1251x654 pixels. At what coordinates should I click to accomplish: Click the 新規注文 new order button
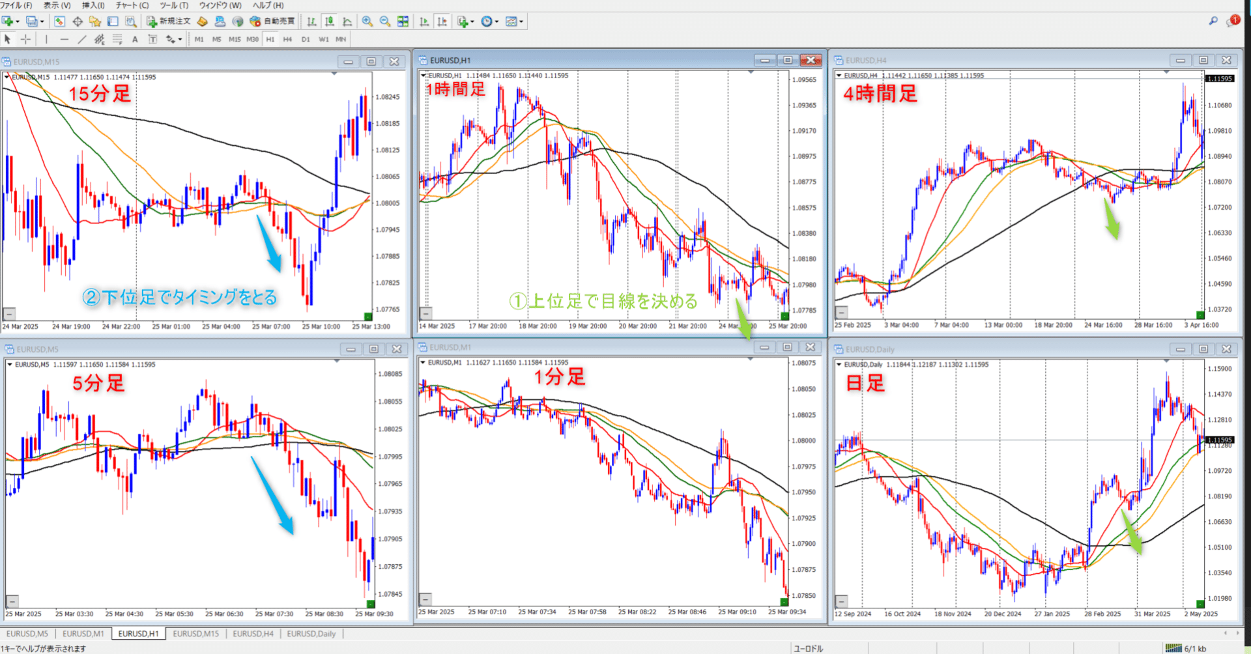(169, 21)
